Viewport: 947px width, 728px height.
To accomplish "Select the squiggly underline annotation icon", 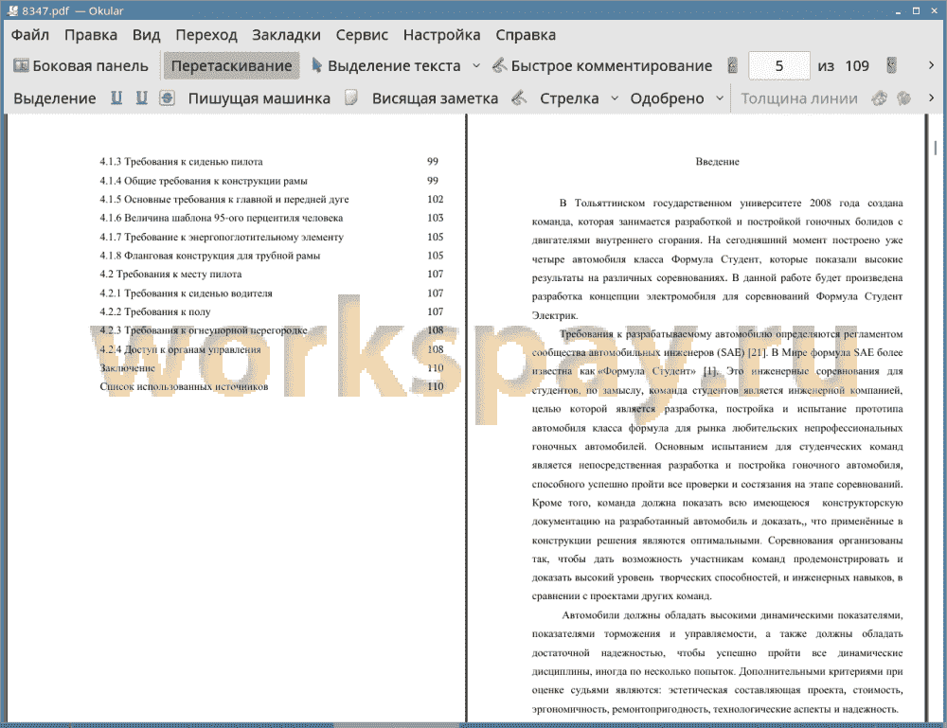I will pos(141,98).
